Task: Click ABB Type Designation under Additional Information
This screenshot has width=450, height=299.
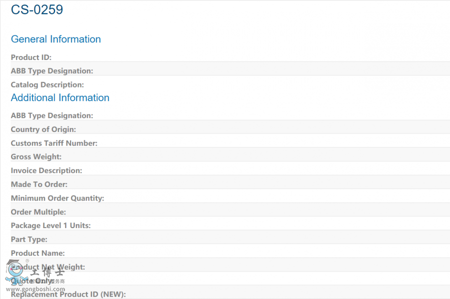Action: point(52,115)
